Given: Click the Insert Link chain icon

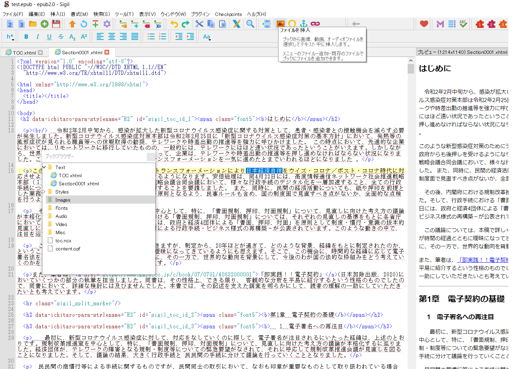Looking at the screenshot, I should 315,24.
